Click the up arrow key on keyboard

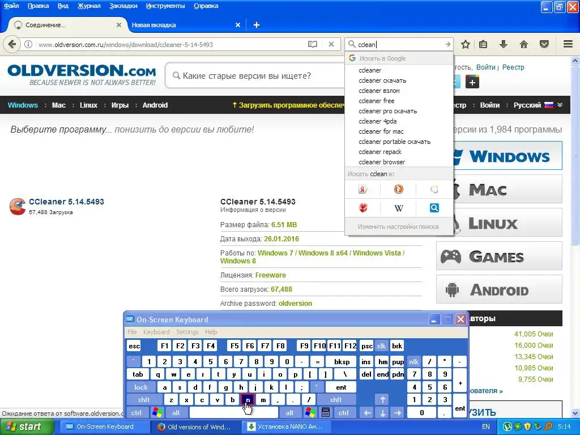tap(382, 399)
